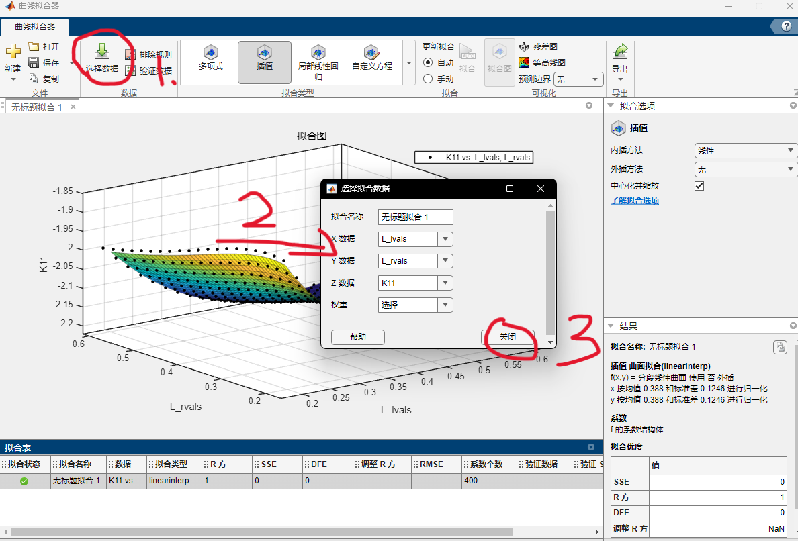The width and height of the screenshot is (798, 541).
Task: Choose the 自定义方程 custom equation fit
Action: click(x=371, y=58)
